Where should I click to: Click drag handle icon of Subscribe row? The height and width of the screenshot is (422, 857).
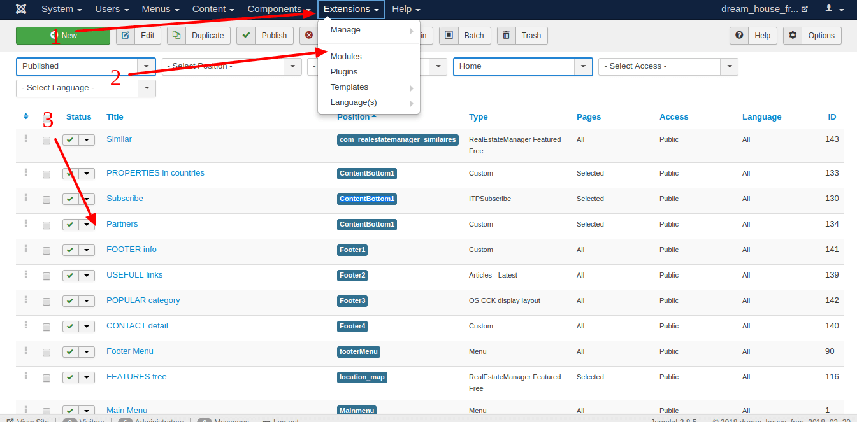[25, 198]
